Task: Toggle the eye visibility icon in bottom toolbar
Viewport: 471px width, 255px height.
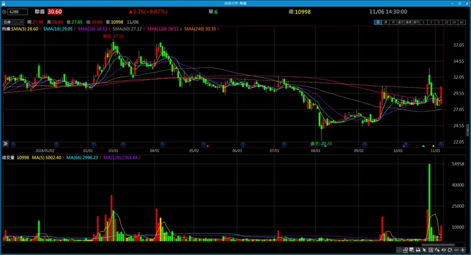Action: (444, 250)
